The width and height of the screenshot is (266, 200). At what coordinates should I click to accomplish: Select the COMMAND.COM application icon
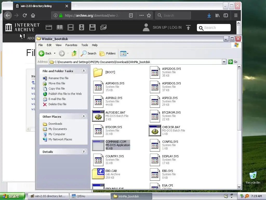(x=98, y=145)
